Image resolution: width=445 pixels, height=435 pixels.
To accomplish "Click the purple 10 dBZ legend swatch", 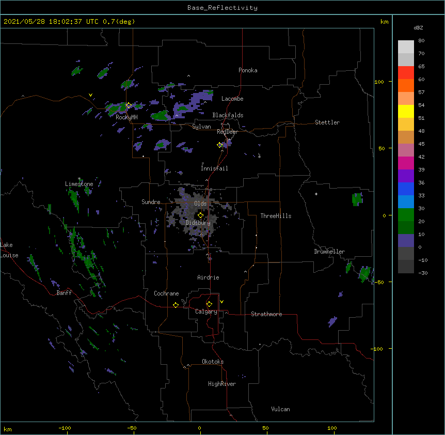I will tap(406, 241).
